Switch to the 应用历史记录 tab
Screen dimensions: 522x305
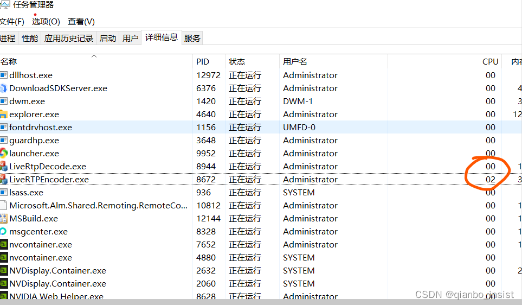[x=69, y=39]
